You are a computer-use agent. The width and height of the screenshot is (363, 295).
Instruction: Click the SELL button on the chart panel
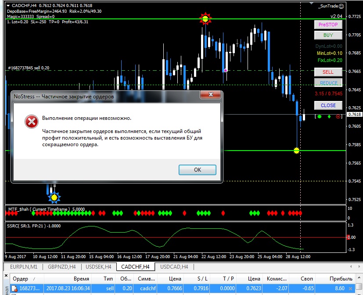pyautogui.click(x=328, y=72)
